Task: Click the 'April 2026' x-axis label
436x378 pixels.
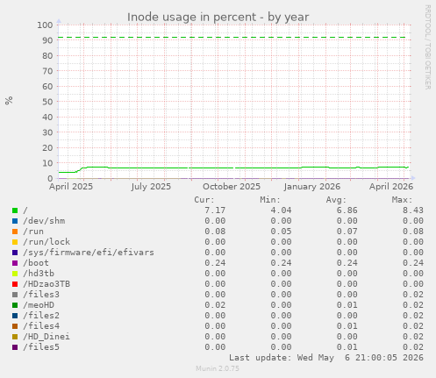Action: coord(391,187)
